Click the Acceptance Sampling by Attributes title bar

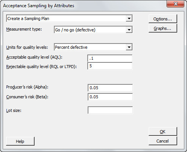pos(83,6)
